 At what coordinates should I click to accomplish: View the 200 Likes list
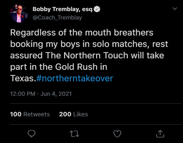(x=74, y=114)
